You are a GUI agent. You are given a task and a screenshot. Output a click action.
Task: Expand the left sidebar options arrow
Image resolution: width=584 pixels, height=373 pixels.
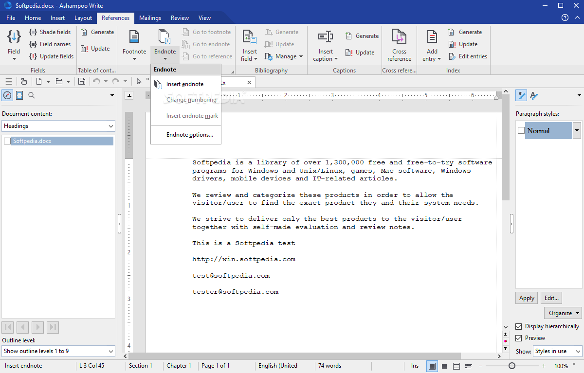click(112, 95)
